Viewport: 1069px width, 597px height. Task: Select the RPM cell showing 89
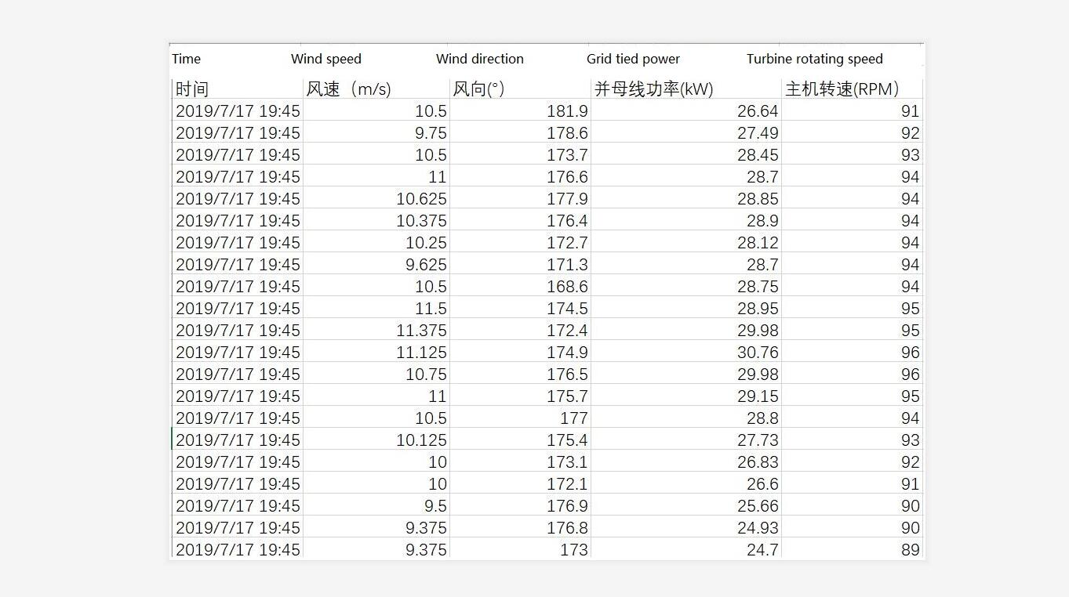pos(852,549)
